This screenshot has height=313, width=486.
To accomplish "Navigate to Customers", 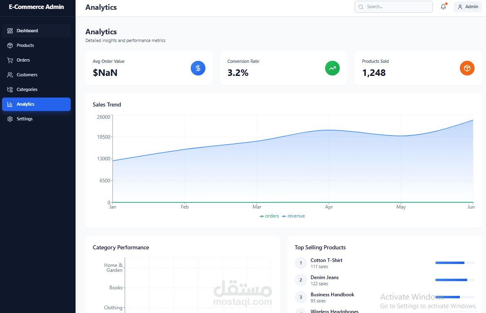I will point(36,75).
